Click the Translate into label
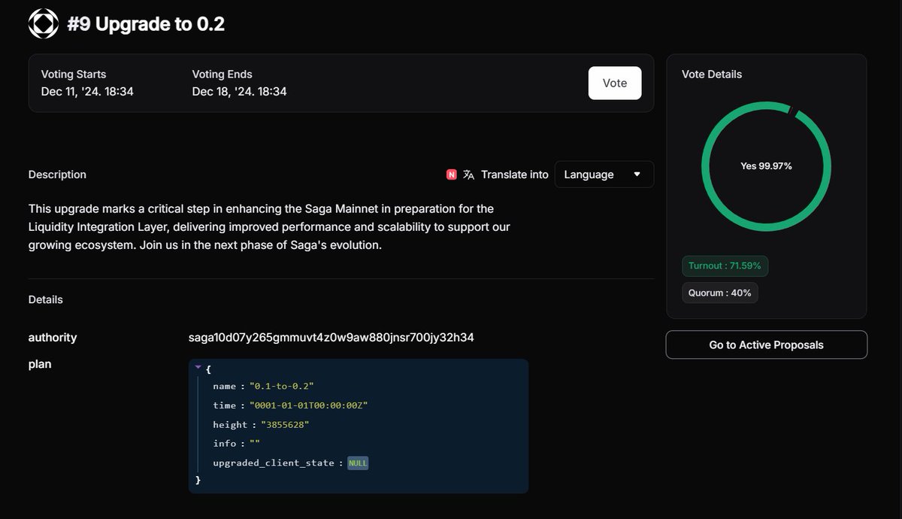 click(515, 175)
